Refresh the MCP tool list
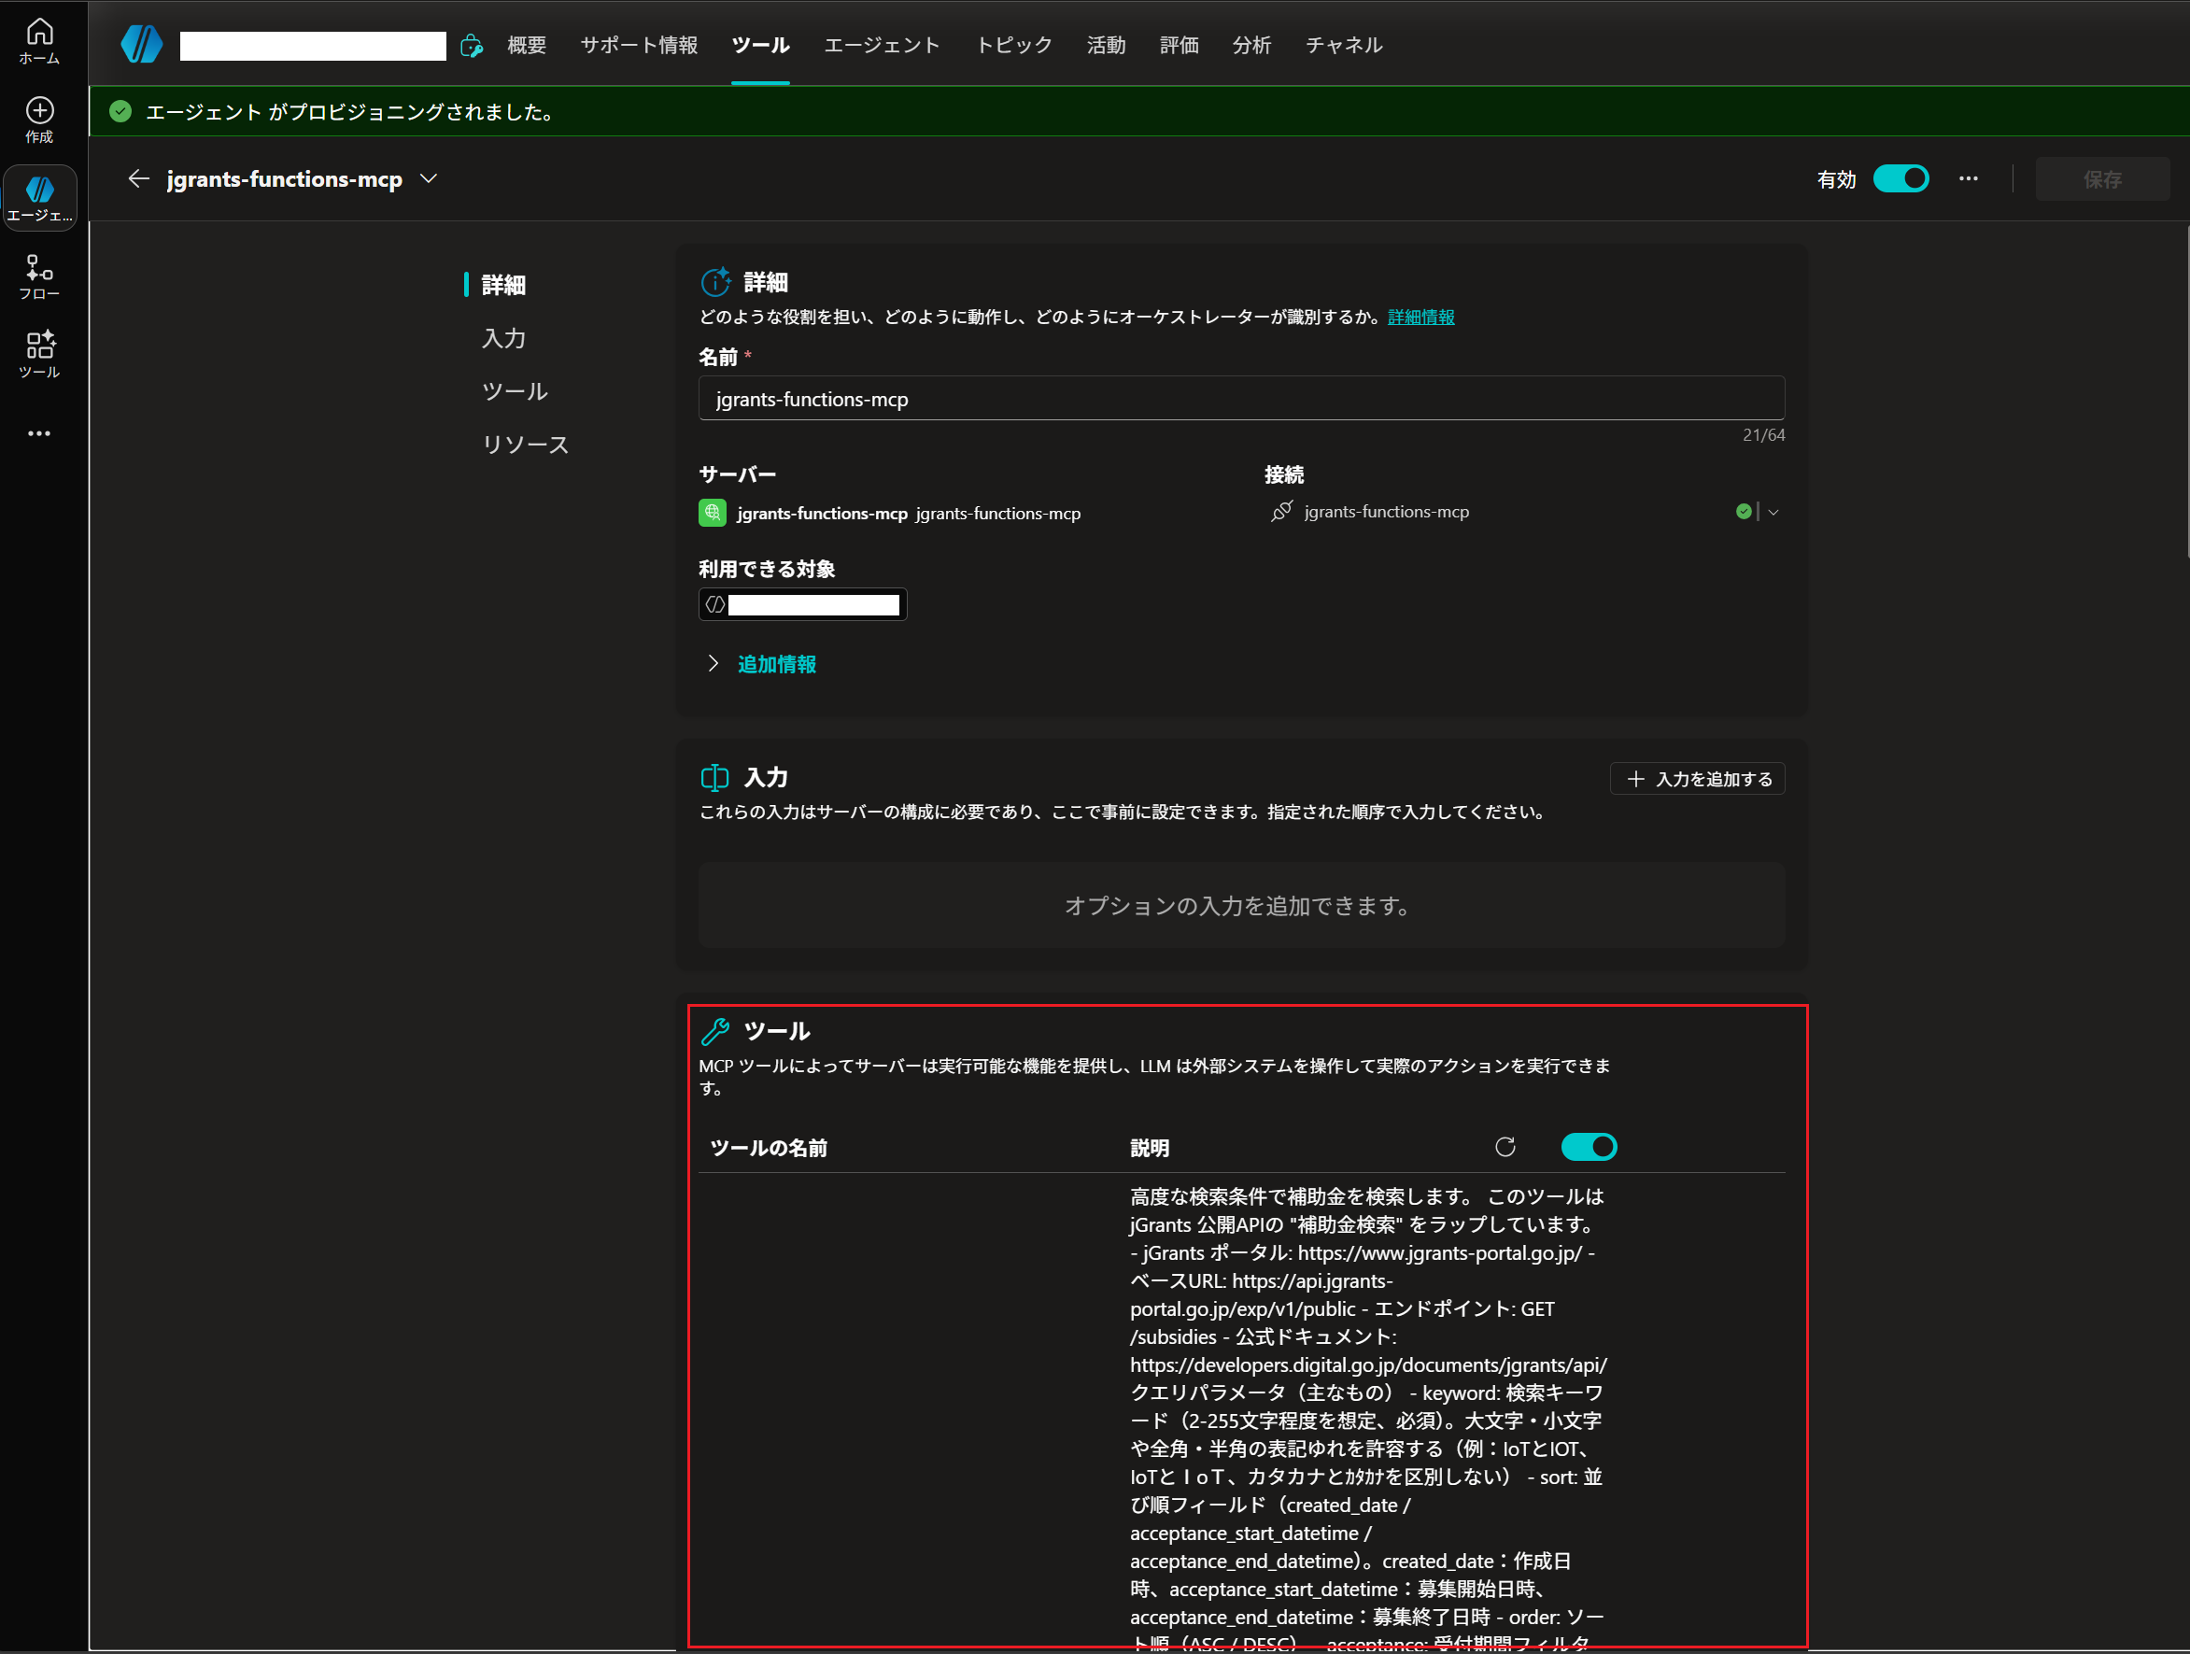This screenshot has width=2190, height=1654. coord(1505,1146)
